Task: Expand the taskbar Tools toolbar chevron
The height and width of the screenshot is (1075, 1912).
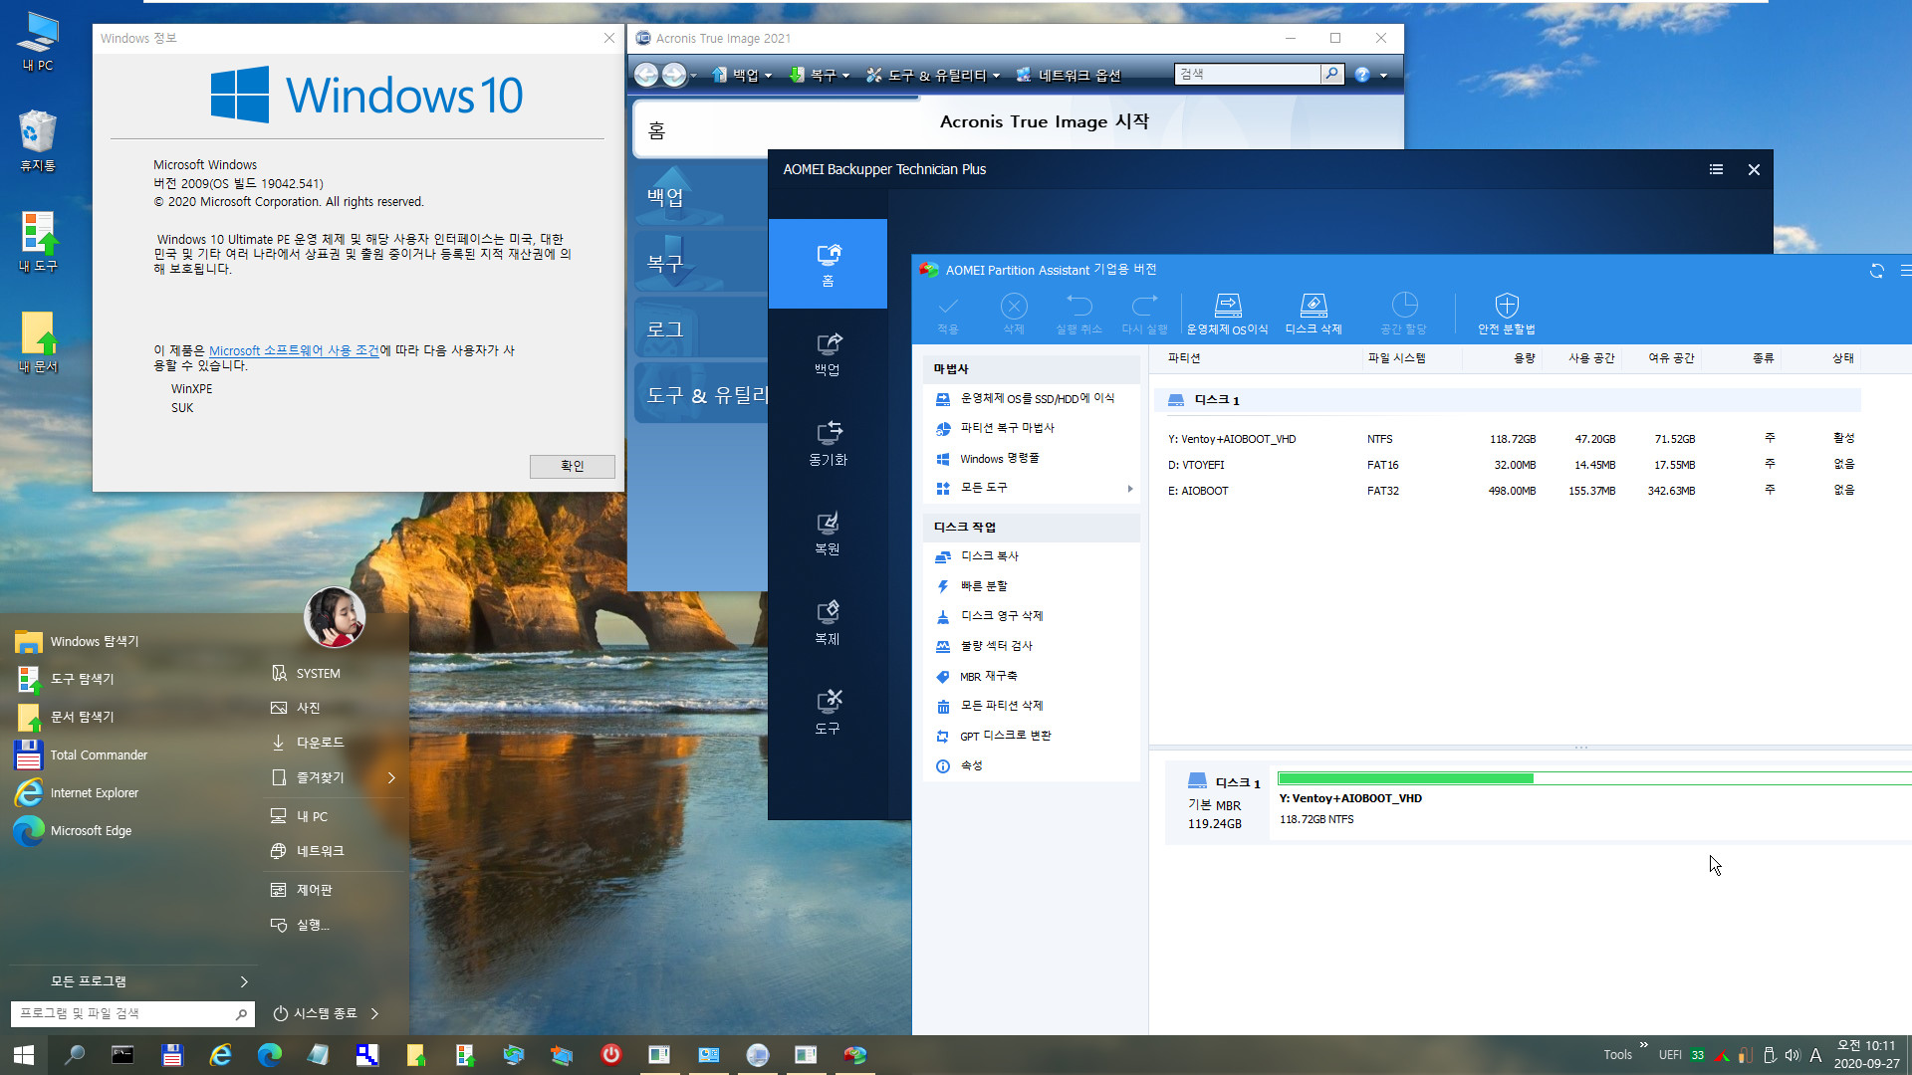Action: (x=1643, y=1045)
